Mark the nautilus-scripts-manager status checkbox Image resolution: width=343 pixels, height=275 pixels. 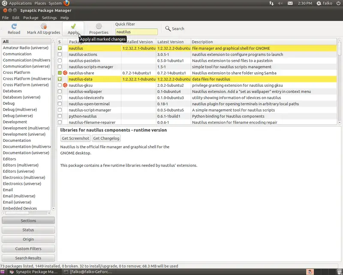coord(60,67)
